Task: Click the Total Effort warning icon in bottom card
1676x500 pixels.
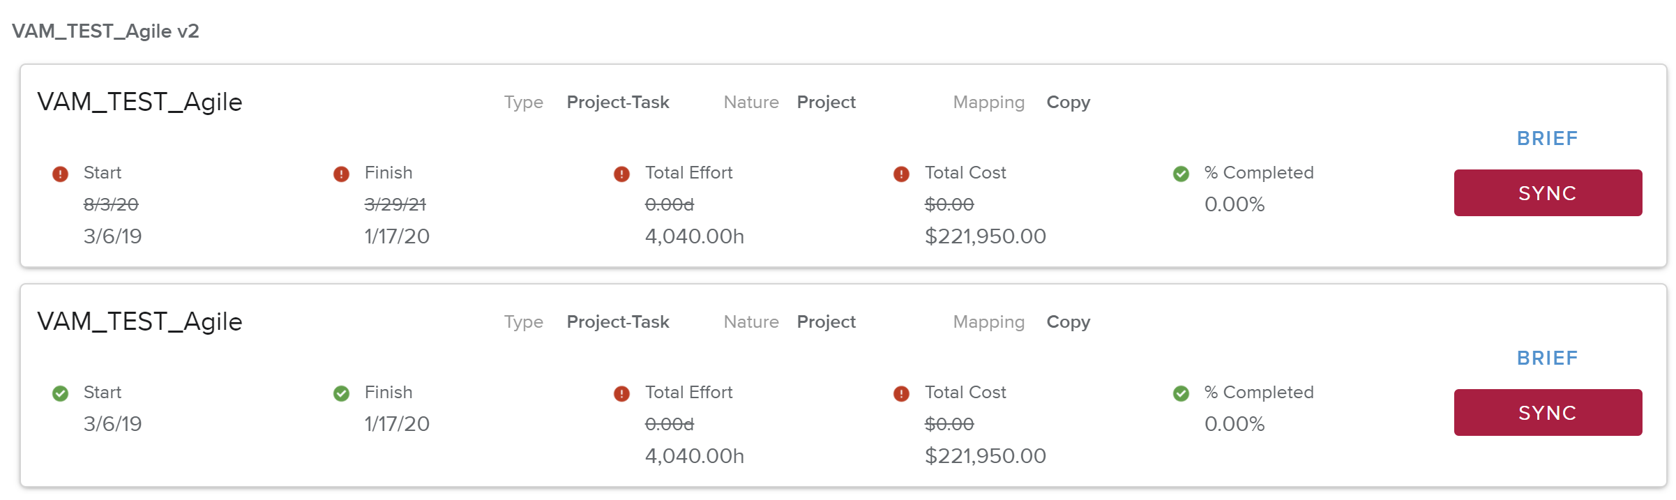Action: click(x=621, y=393)
